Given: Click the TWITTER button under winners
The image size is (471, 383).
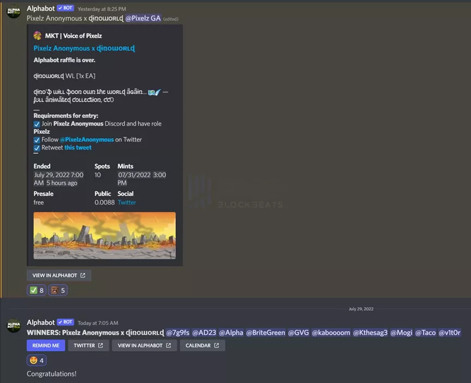Looking at the screenshot, I should tap(88, 345).
